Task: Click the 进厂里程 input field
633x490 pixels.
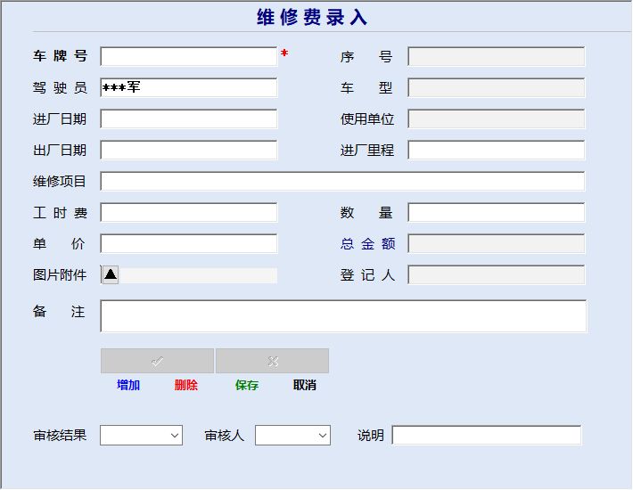Action: (497, 150)
